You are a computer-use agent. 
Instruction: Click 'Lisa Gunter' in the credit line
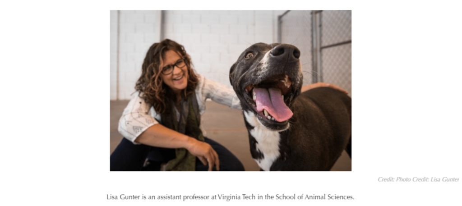[444, 179]
